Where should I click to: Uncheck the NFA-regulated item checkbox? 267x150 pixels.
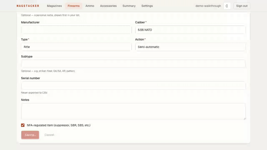coord(23,125)
